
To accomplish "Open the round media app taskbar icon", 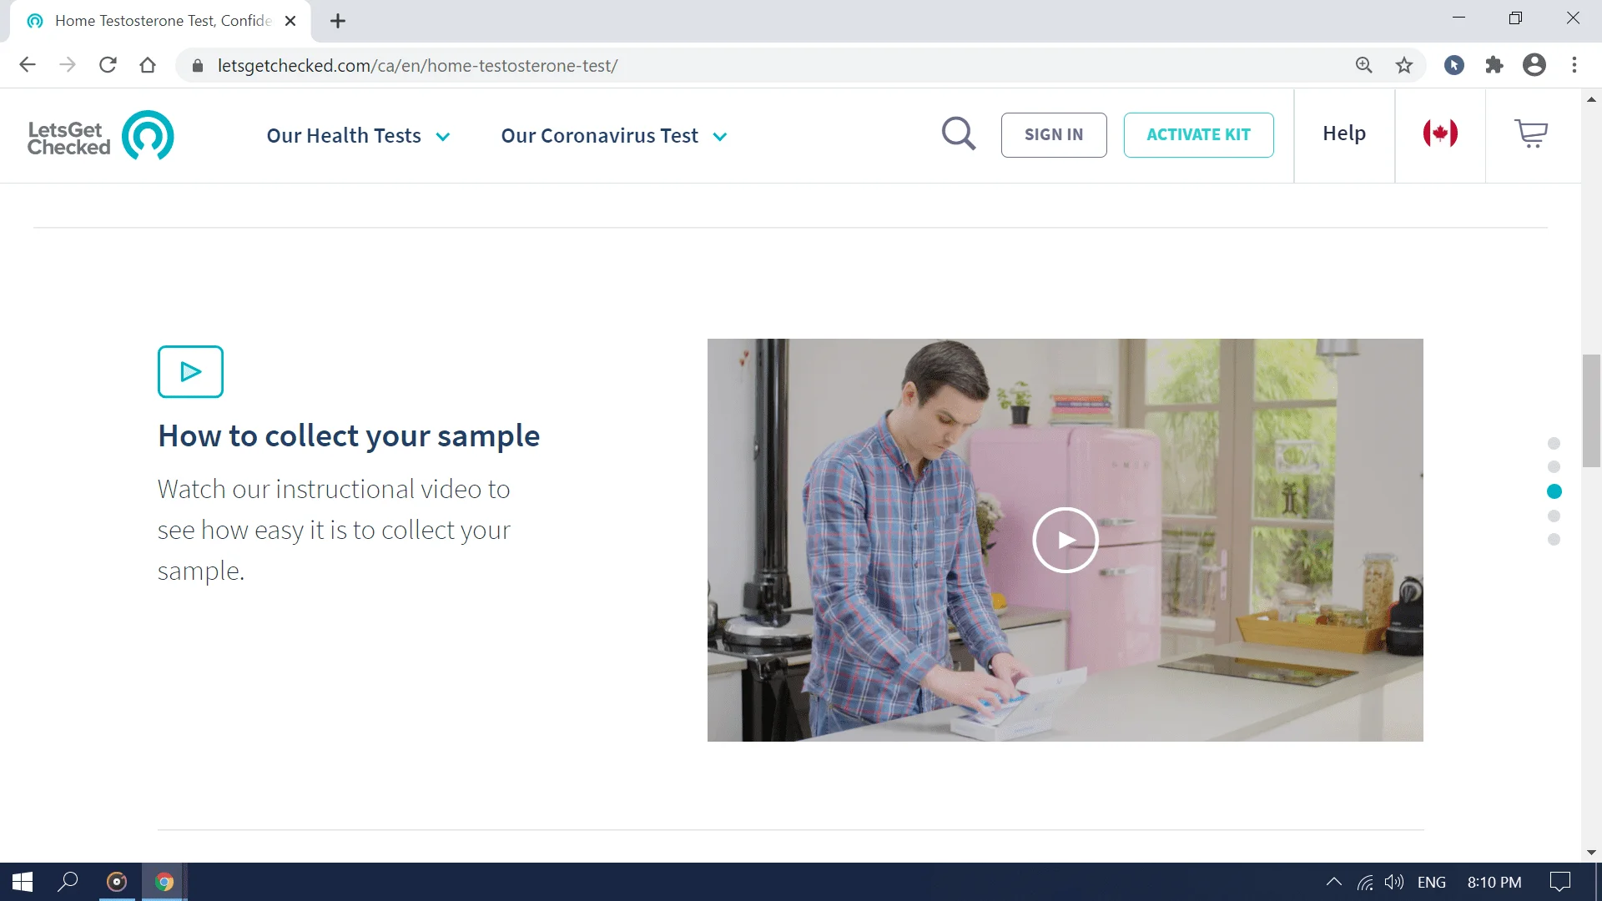I will (x=117, y=882).
